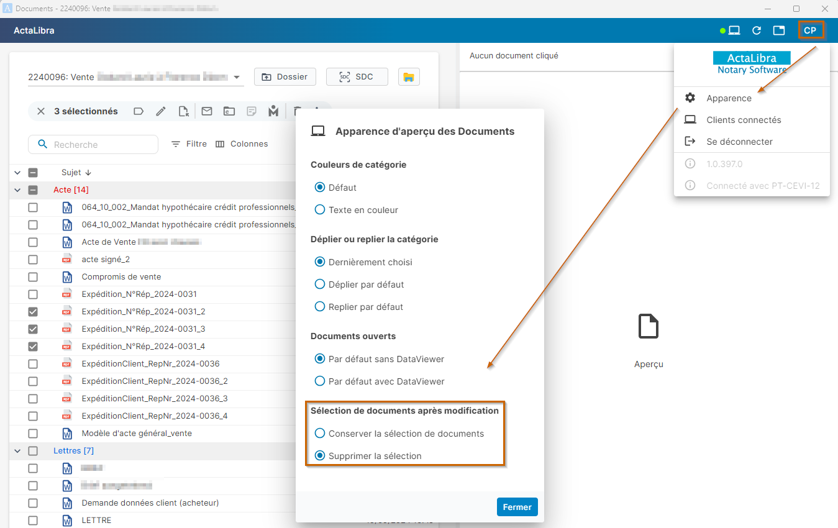
Task: Click the Word icon of Acte de Vente
Action: coord(67,242)
